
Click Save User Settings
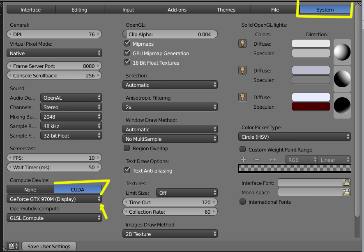(49, 246)
